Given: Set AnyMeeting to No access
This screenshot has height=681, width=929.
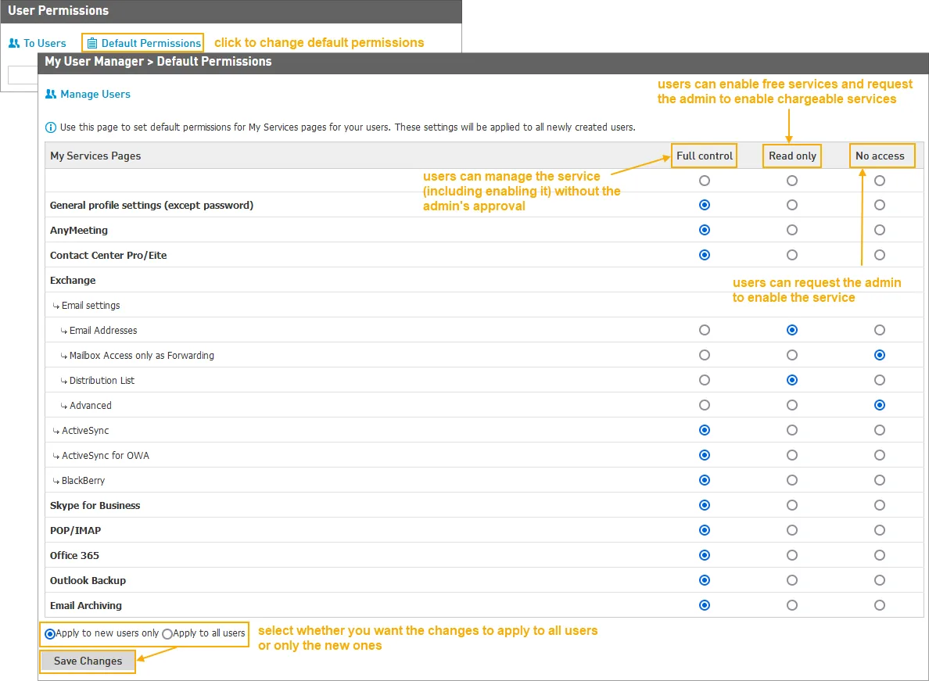Looking at the screenshot, I should tap(879, 230).
